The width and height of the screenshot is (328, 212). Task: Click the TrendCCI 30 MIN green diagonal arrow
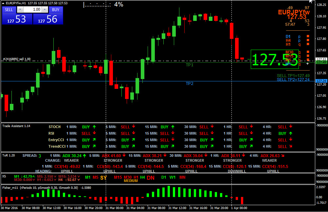pos(212,146)
